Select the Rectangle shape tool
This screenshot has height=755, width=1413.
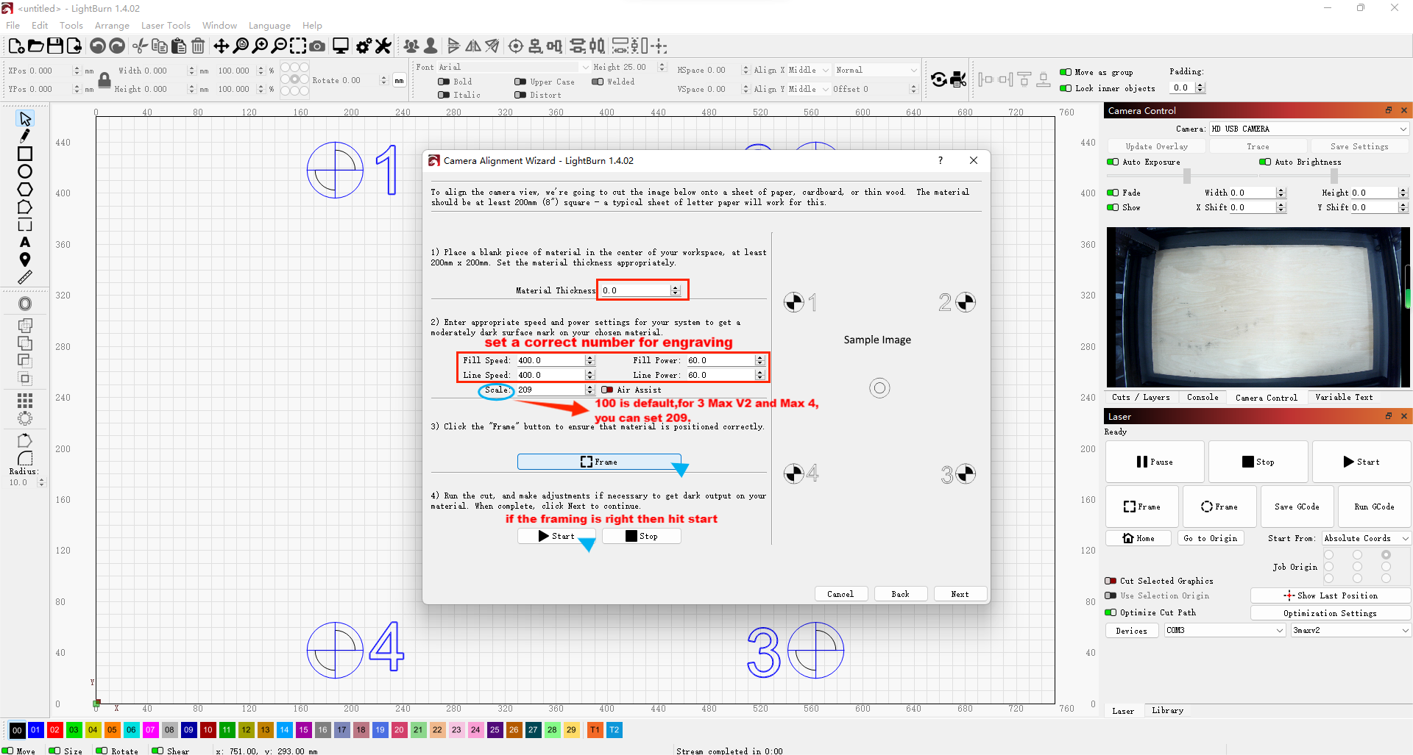25,154
